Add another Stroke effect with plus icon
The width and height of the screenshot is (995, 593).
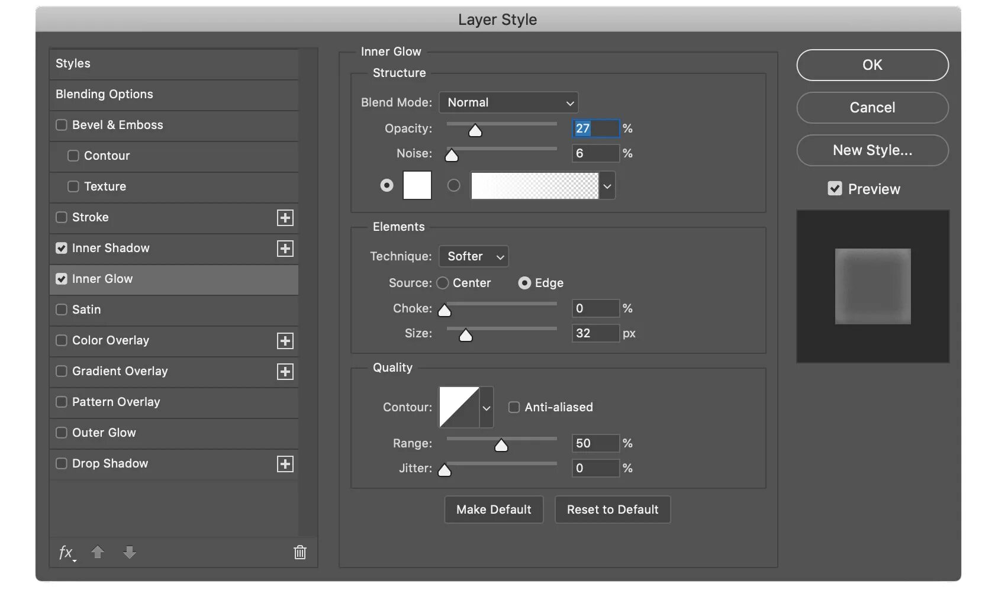click(285, 218)
